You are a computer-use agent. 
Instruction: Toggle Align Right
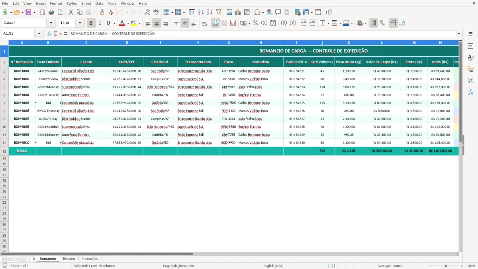pyautogui.click(x=165, y=23)
